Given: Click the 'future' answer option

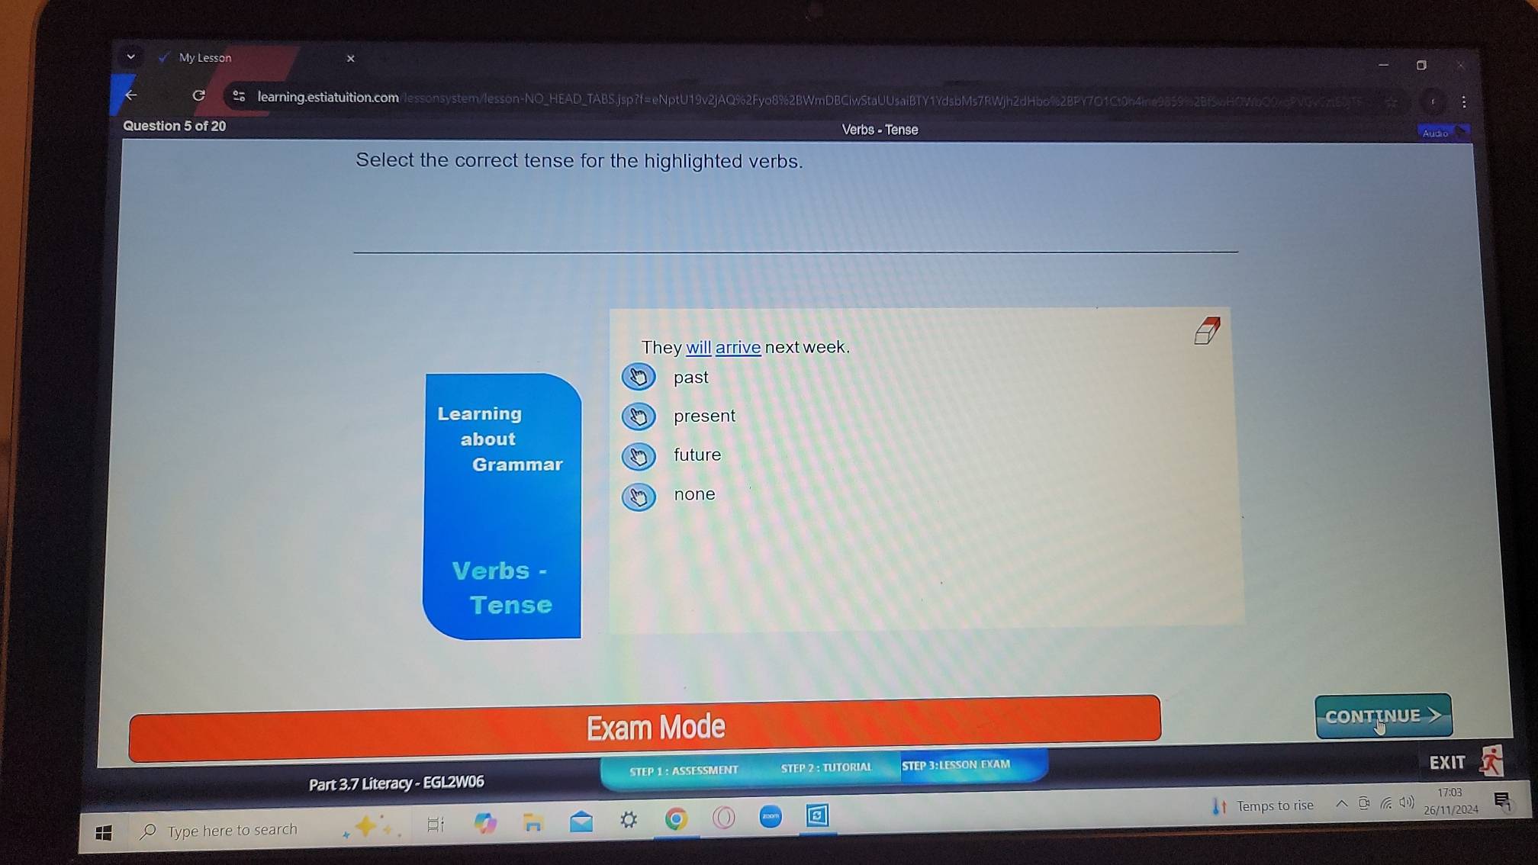Looking at the screenshot, I should pos(638,454).
